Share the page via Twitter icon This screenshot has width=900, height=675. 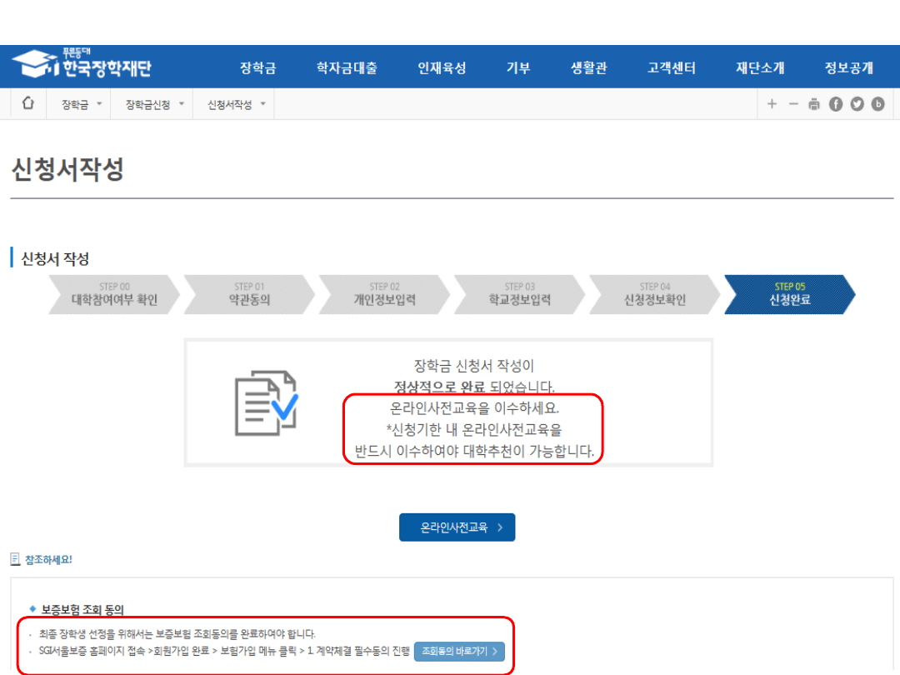tap(857, 104)
